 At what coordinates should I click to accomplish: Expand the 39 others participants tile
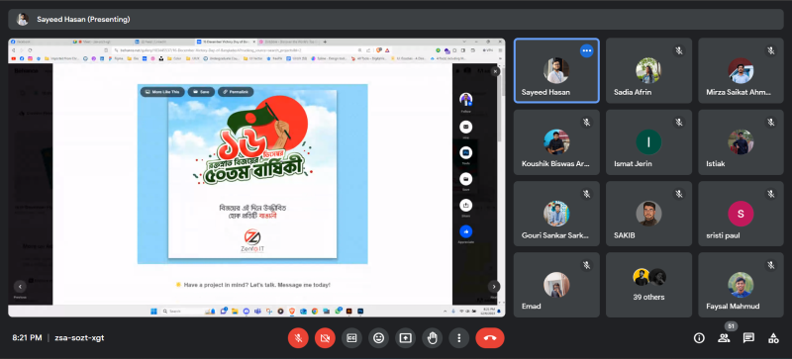point(648,285)
